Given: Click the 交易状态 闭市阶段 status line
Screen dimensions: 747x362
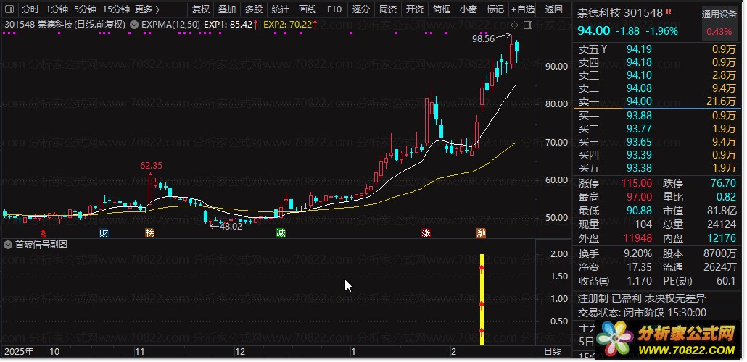Looking at the screenshot, I should click(x=642, y=313).
